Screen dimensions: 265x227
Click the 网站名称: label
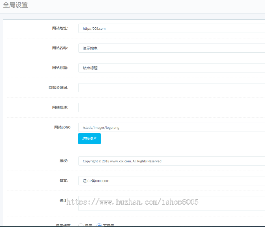coord(60,48)
